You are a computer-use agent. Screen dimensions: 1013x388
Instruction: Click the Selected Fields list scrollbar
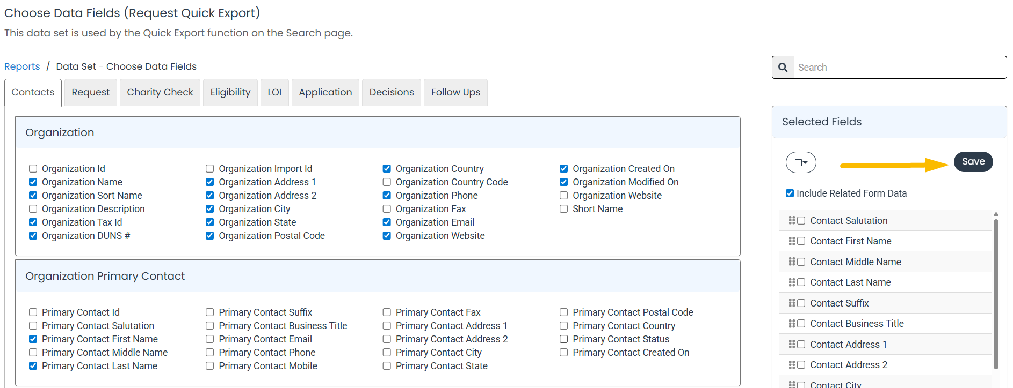(996, 294)
